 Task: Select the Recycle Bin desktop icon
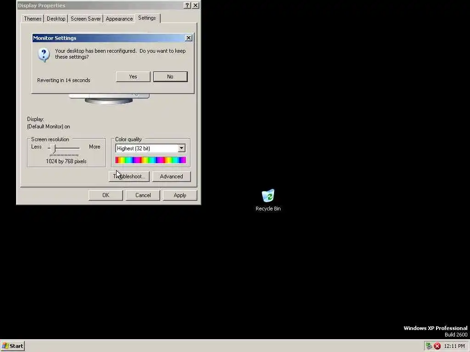click(x=268, y=200)
